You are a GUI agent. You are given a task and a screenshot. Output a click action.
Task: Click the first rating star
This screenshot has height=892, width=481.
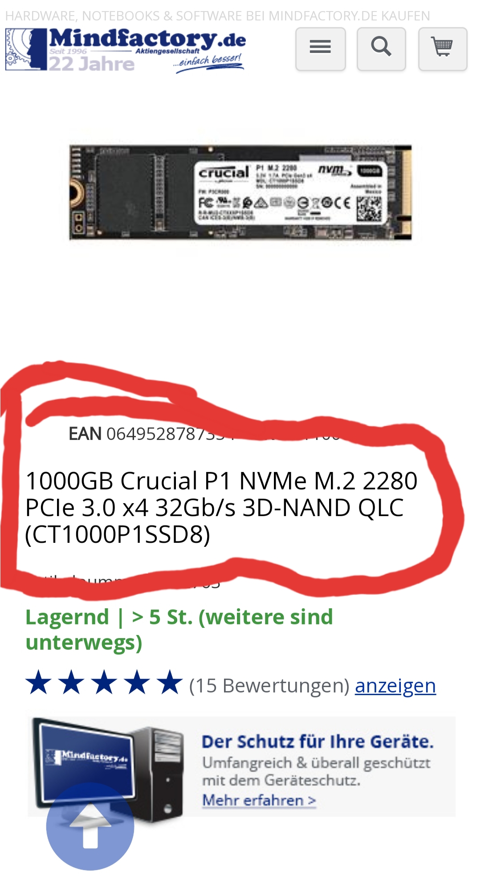point(39,682)
